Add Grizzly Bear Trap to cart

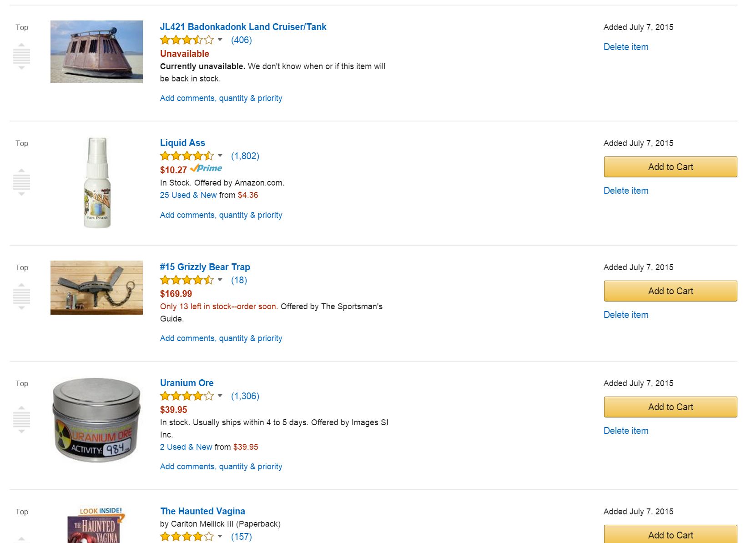point(670,291)
